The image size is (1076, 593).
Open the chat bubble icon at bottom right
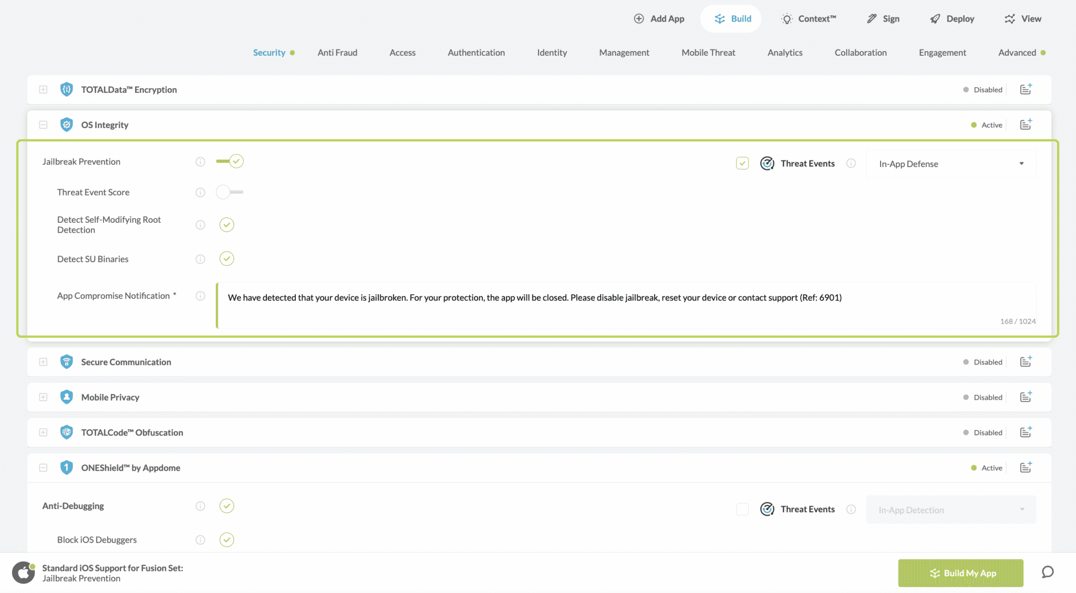(1048, 572)
